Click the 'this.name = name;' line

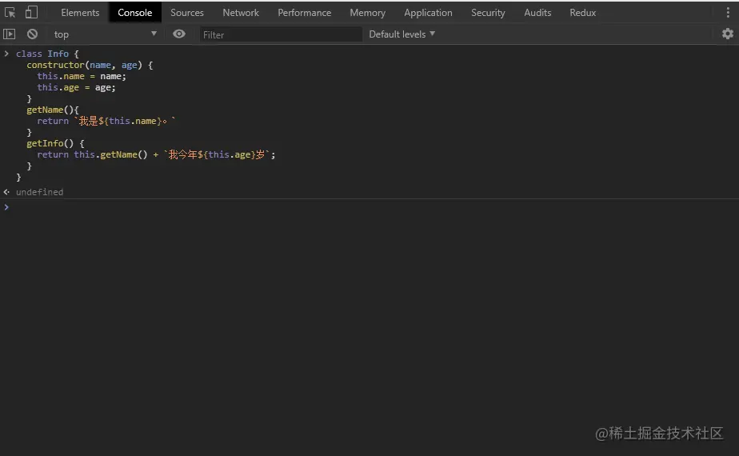click(x=82, y=76)
